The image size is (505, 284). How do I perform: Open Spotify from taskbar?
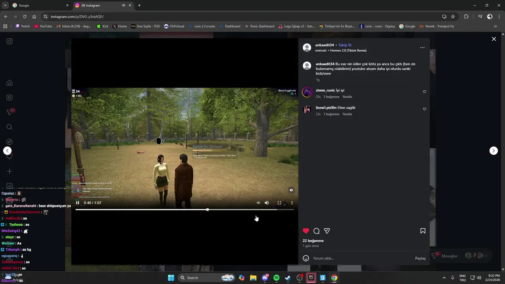(x=276, y=278)
